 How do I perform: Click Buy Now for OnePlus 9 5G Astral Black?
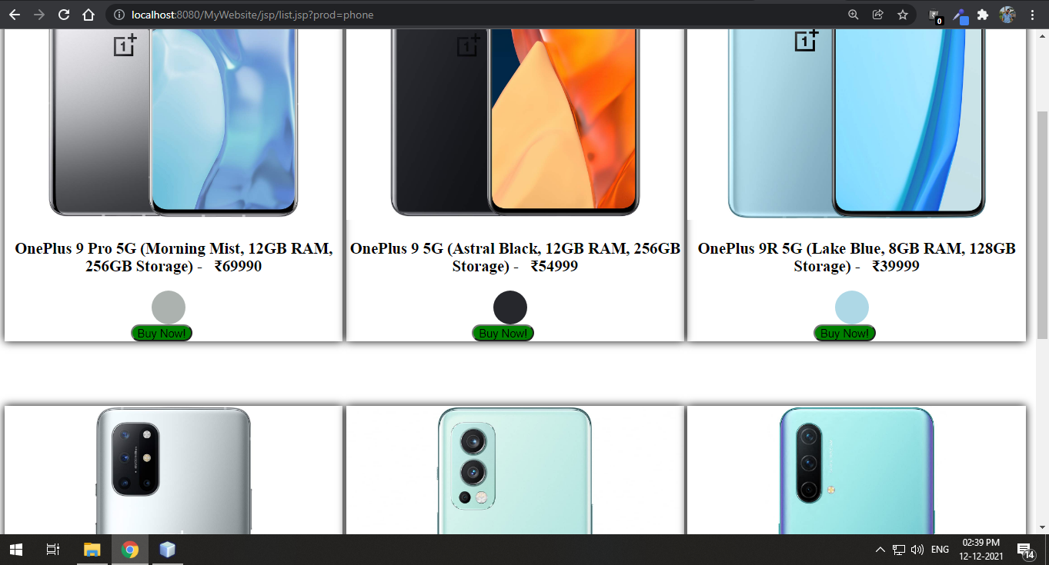click(x=503, y=333)
